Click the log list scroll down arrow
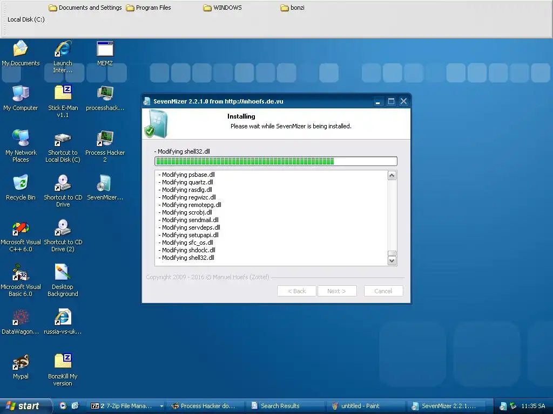553x414 pixels. click(x=392, y=261)
